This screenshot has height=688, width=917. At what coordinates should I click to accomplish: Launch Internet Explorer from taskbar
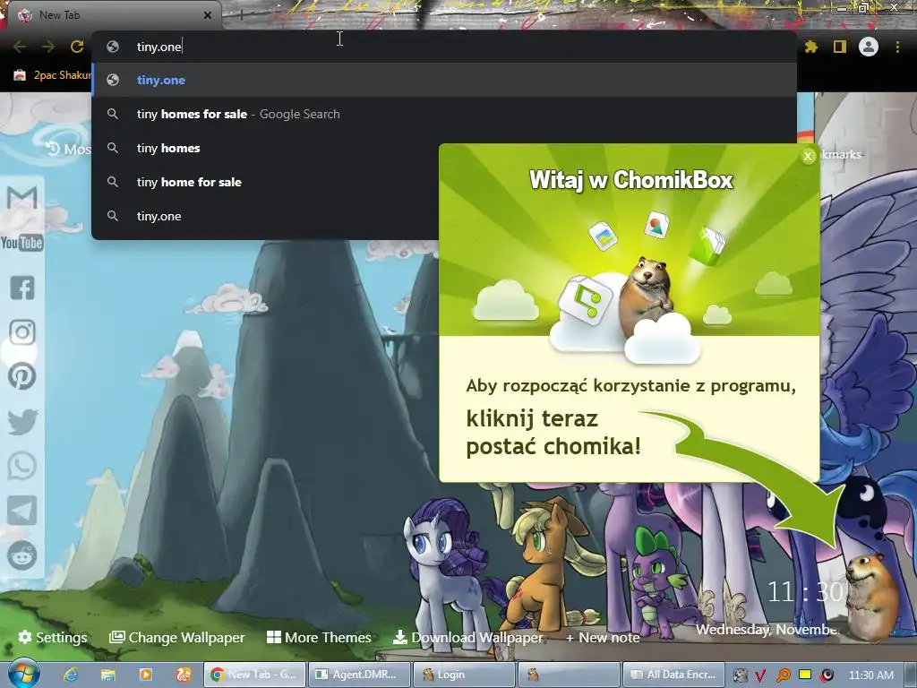72,675
